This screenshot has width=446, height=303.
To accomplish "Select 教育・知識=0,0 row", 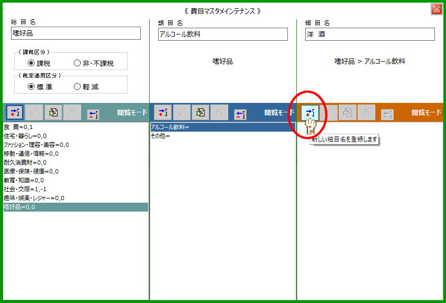I will (x=76, y=180).
